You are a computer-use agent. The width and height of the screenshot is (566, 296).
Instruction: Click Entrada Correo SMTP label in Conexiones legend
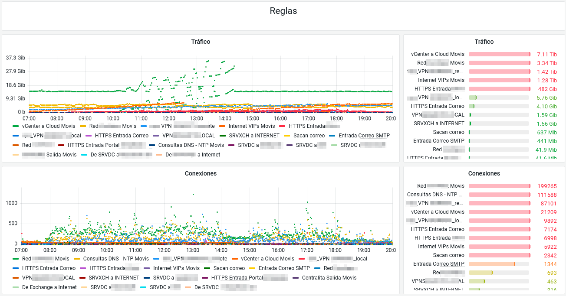(x=284, y=268)
